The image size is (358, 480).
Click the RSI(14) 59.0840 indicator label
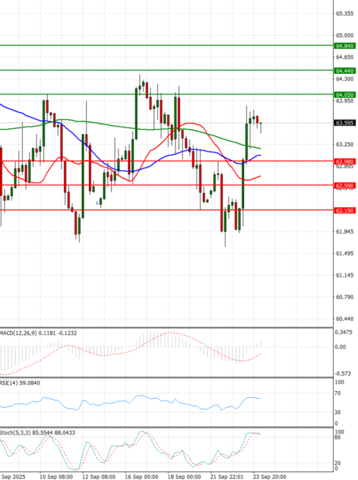[20, 383]
